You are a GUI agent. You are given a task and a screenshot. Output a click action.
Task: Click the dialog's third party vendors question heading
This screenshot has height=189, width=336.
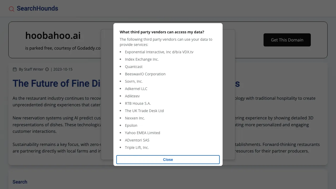pos(162,32)
